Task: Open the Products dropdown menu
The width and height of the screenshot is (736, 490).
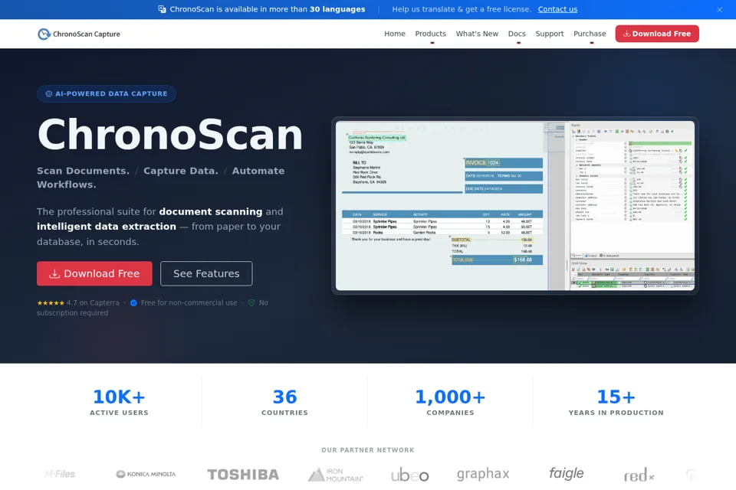Action: (x=430, y=34)
